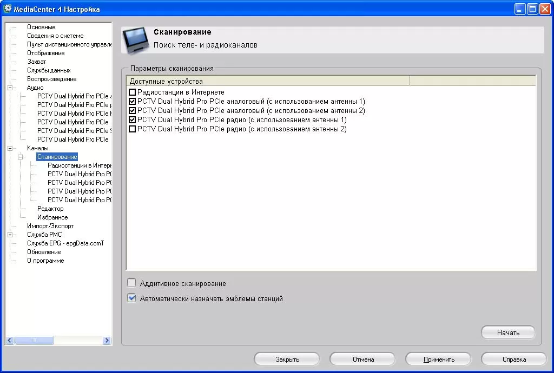Select Редактор under Каналы

(50, 209)
